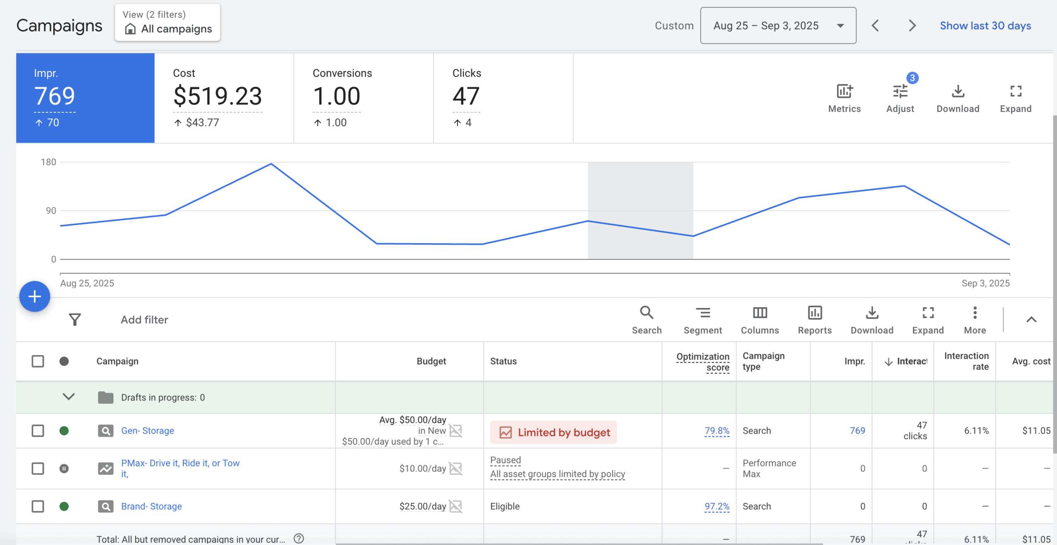This screenshot has height=545, width=1057.
Task: Open the Aug 25 – Sep 3 date dropdown
Action: coord(778,26)
